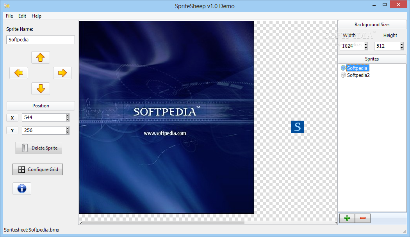
Task: Minimize the SpriteSheep window
Action: pyautogui.click(x=374, y=5)
